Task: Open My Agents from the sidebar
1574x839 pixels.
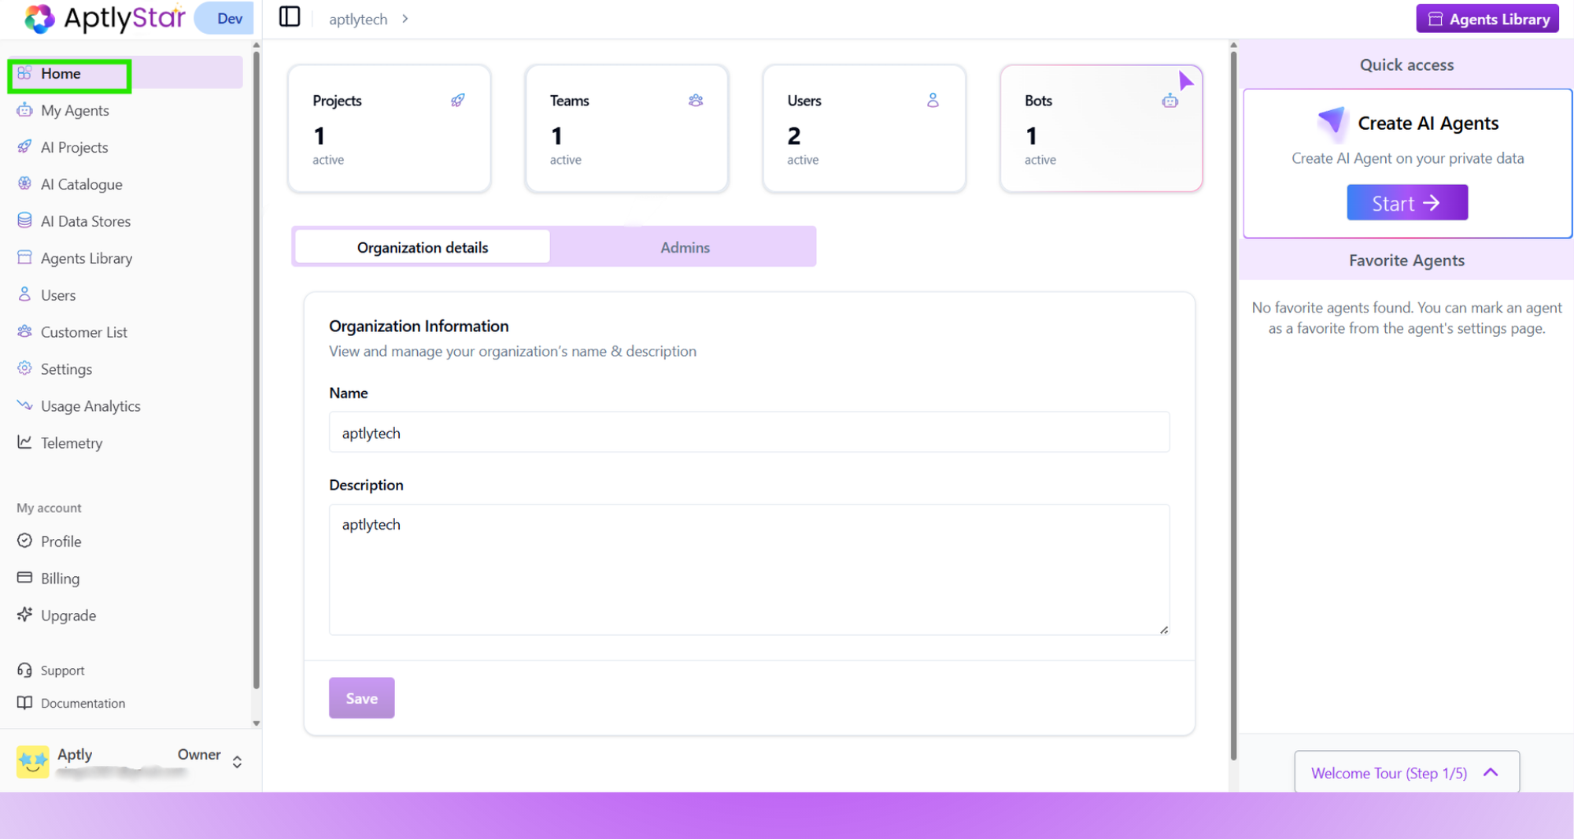Action: pos(75,110)
